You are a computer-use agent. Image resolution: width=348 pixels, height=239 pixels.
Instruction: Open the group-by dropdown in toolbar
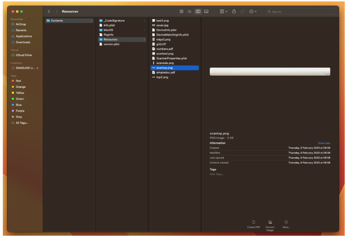tap(223, 12)
